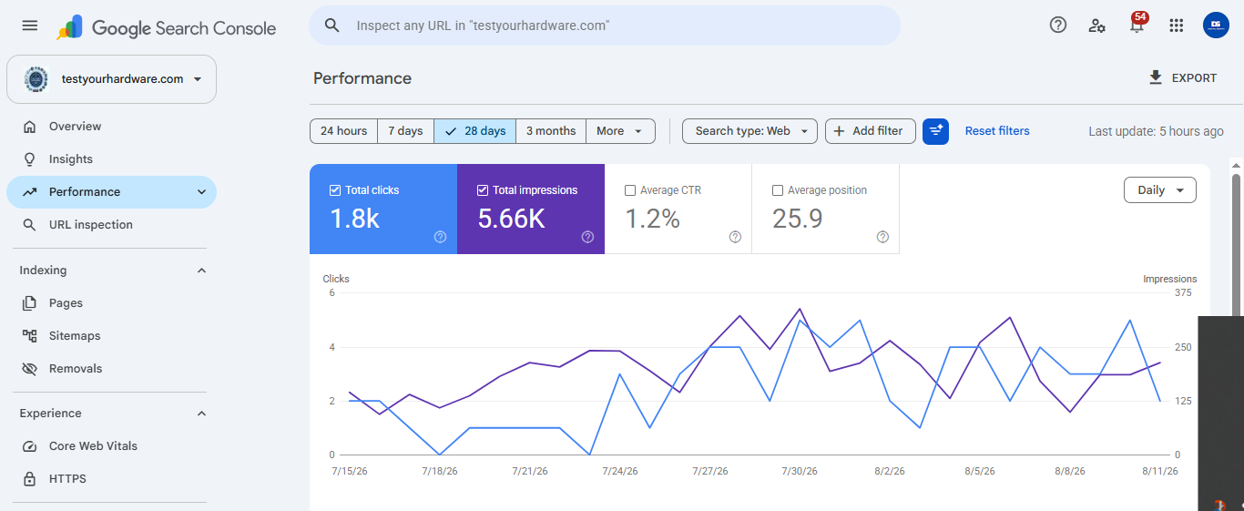Open the notifications bell icon
The image size is (1244, 511).
(1137, 25)
